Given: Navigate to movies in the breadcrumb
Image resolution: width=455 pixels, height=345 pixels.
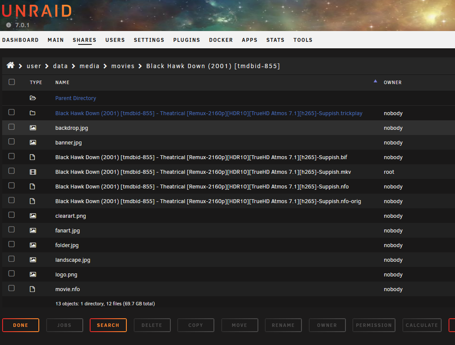Looking at the screenshot, I should coord(123,66).
